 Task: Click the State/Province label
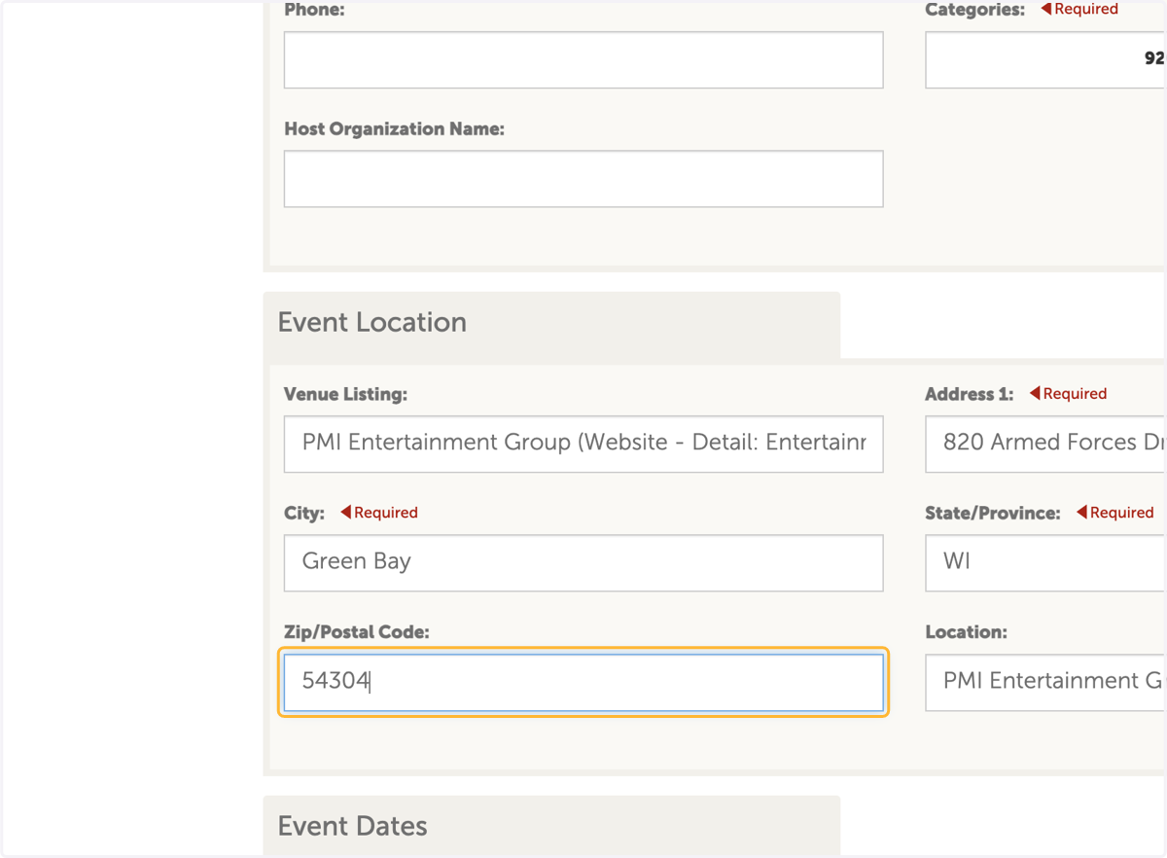click(992, 514)
